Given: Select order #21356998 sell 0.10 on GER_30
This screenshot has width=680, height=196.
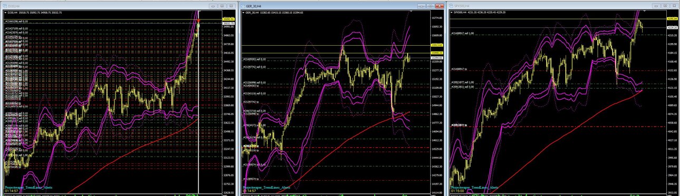Looking at the screenshot, I should tap(254, 82).
